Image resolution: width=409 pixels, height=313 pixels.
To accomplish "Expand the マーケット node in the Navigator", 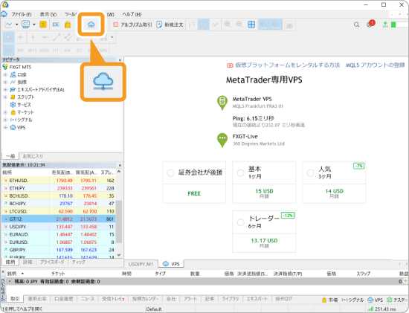I will coord(5,112).
